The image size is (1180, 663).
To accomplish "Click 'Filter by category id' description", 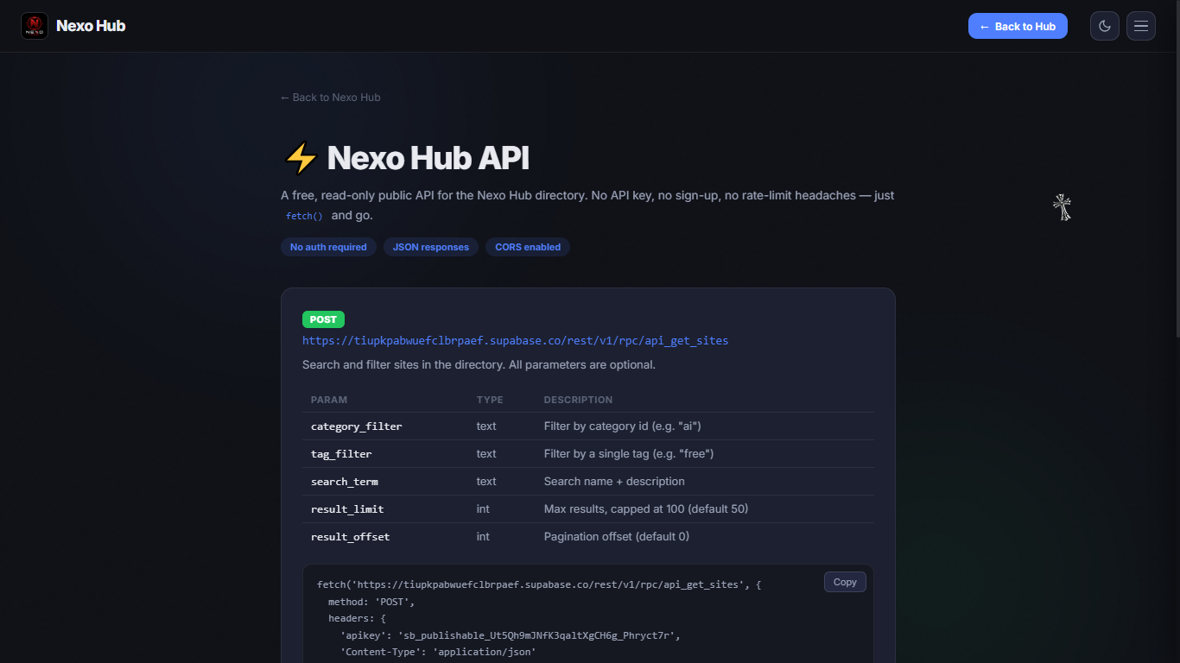I will click(x=622, y=426).
